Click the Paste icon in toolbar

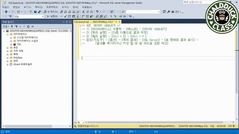[91, 12]
